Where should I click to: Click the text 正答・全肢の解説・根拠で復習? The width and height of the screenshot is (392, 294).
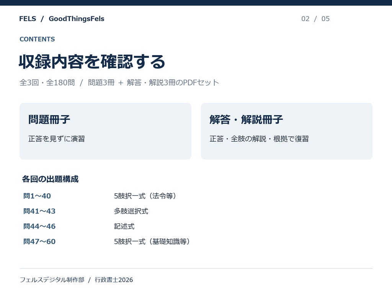(x=259, y=139)
